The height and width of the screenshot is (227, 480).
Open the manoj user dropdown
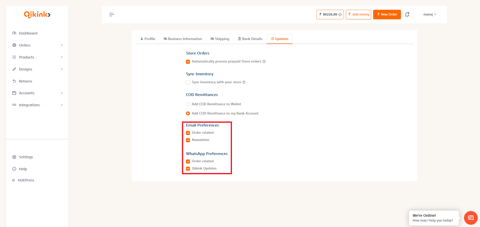[x=429, y=14]
